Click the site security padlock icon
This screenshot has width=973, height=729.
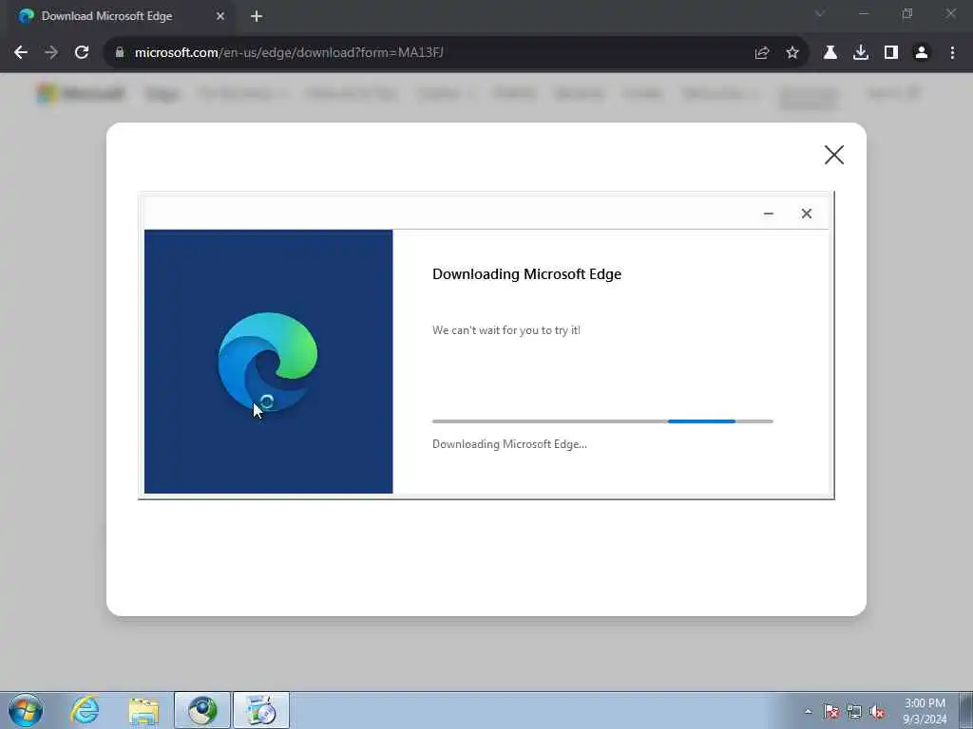pos(120,53)
